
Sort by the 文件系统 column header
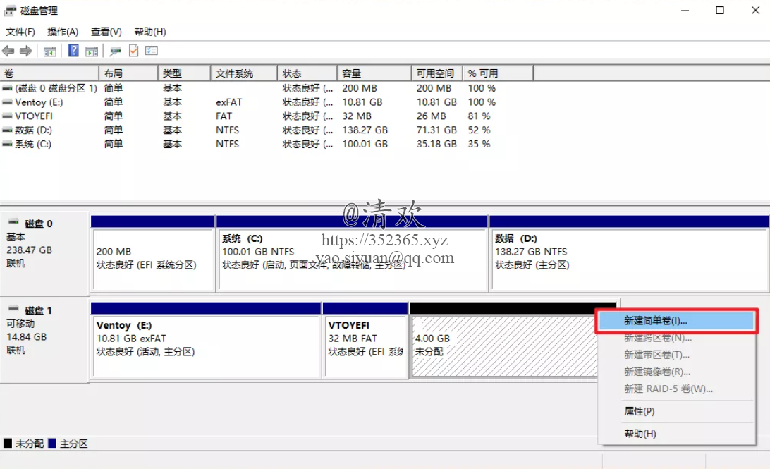tap(243, 73)
